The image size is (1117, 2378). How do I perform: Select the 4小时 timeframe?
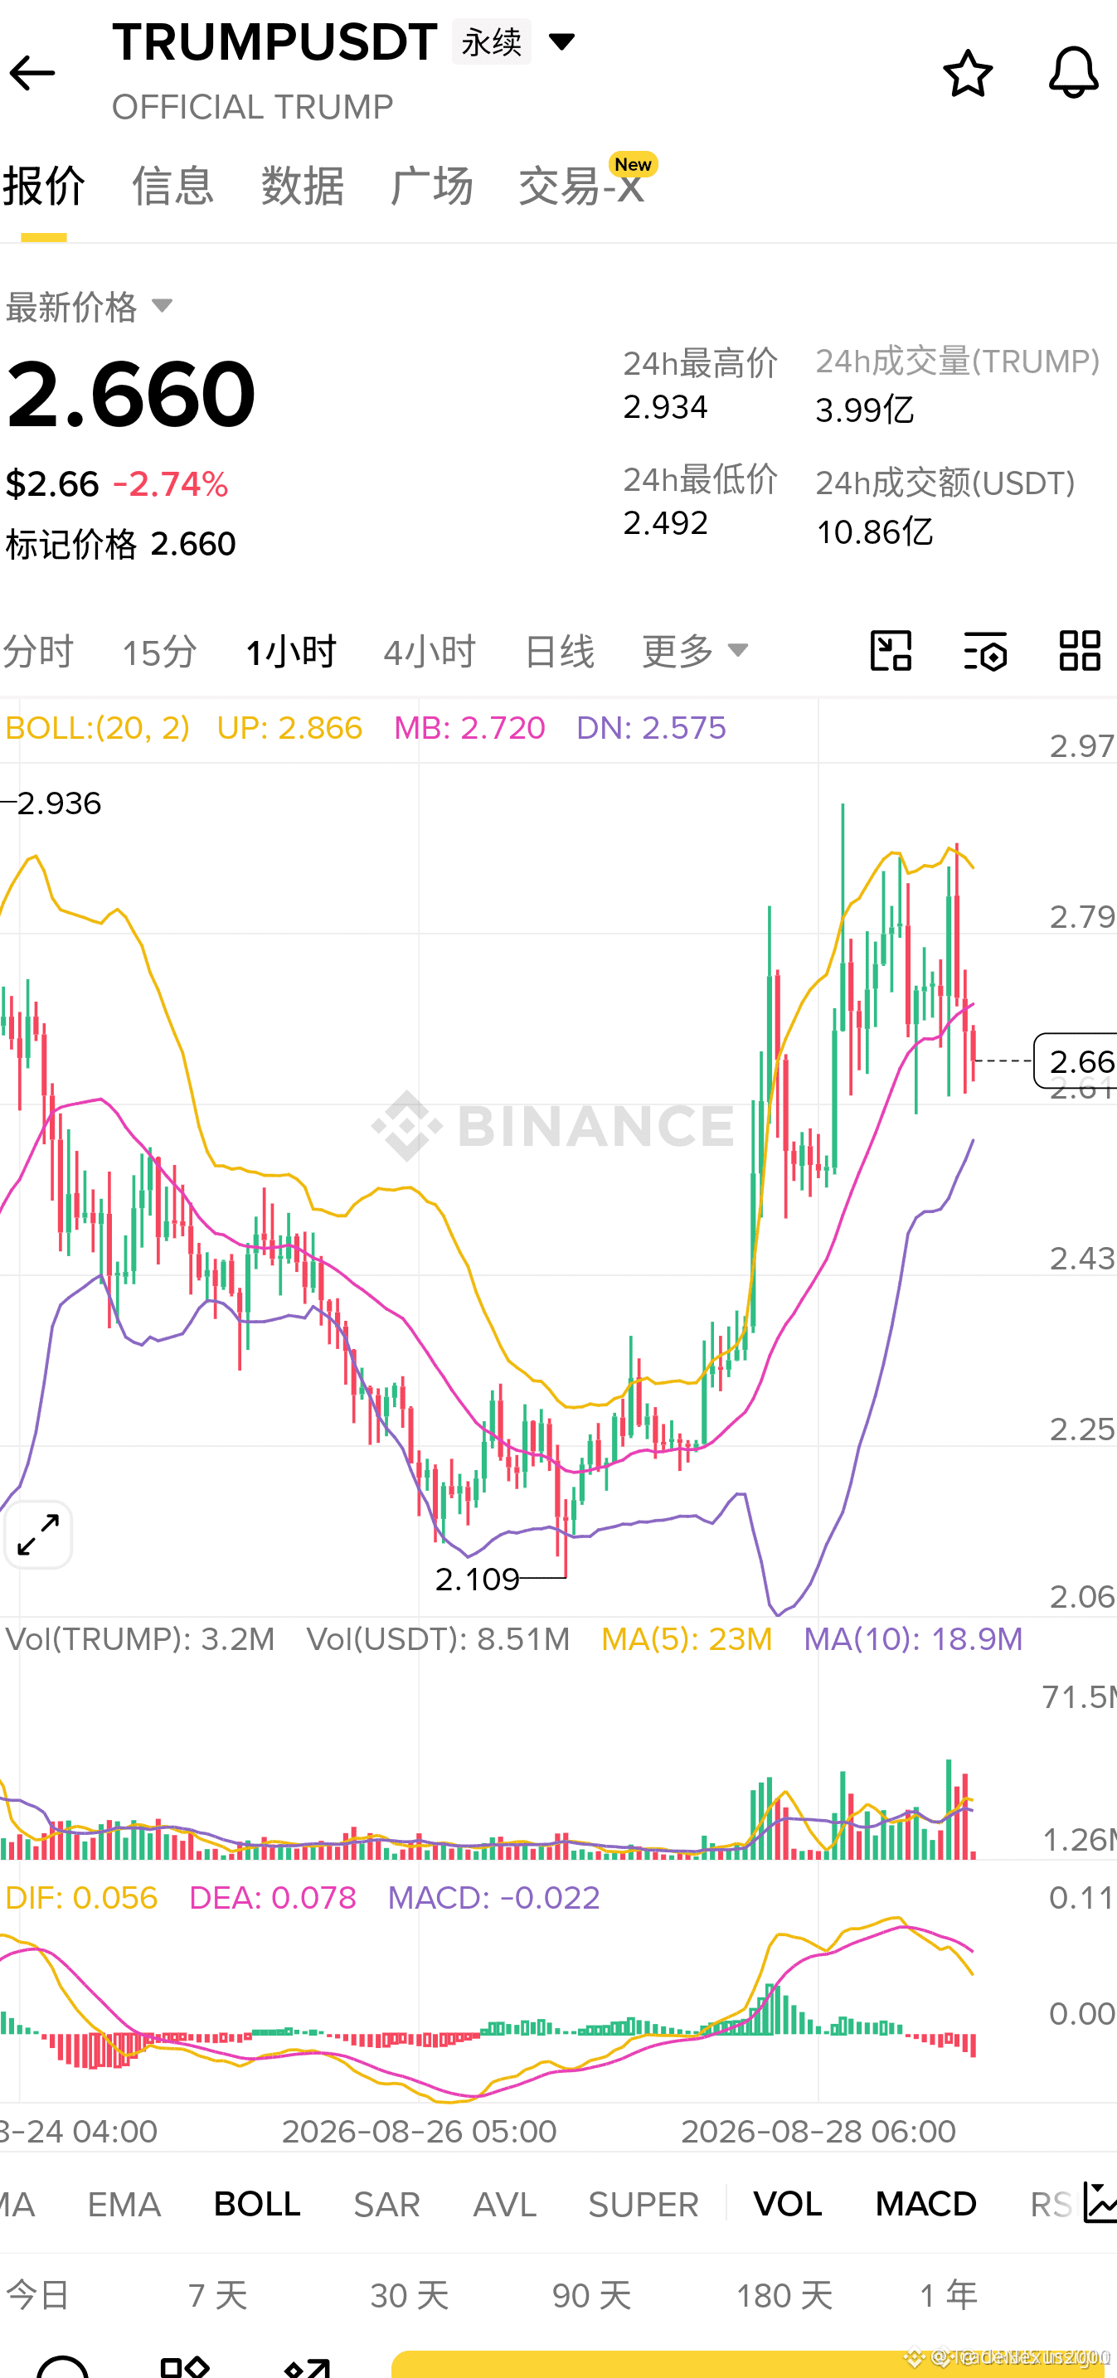430,652
